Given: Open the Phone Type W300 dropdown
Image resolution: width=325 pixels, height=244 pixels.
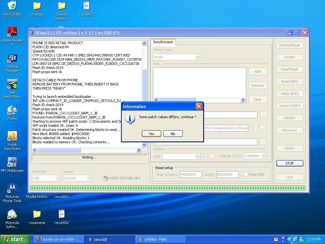Looking at the screenshot, I should tap(198, 57).
